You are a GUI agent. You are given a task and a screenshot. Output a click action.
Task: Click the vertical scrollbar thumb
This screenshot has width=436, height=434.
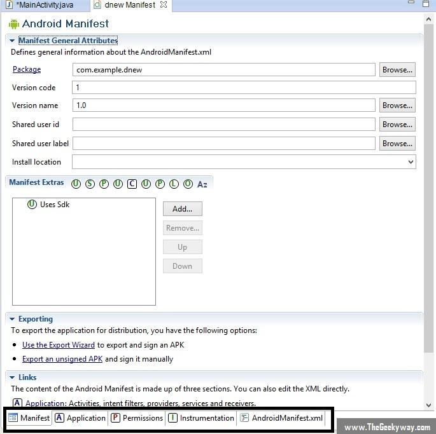[x=428, y=189]
